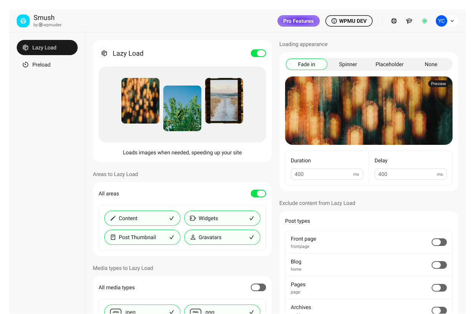The image size is (475, 314).
Task: Click the Preview badge on image
Action: (438, 84)
